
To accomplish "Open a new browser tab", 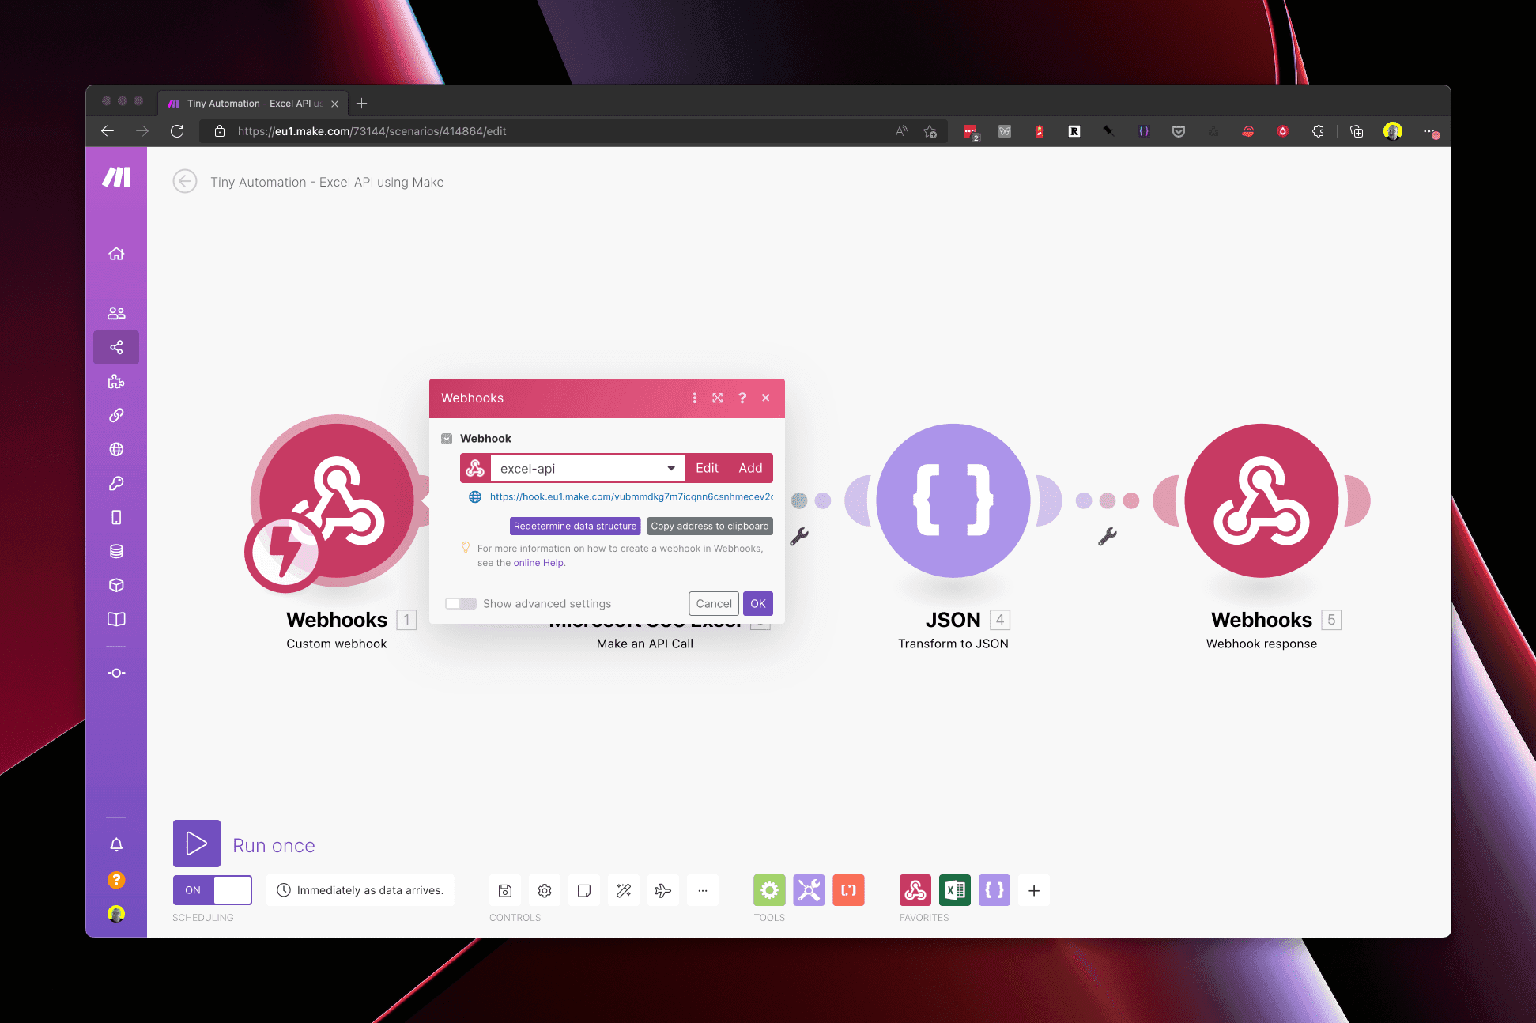I will coord(362,104).
